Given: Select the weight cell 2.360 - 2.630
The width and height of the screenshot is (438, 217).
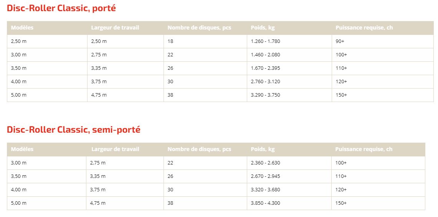Looking at the screenshot, I should tap(265, 163).
